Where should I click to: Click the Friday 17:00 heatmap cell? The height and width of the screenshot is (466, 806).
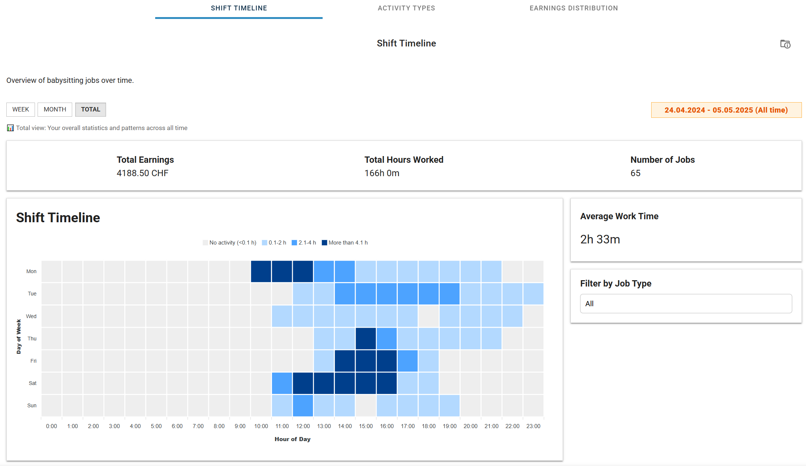click(x=407, y=361)
